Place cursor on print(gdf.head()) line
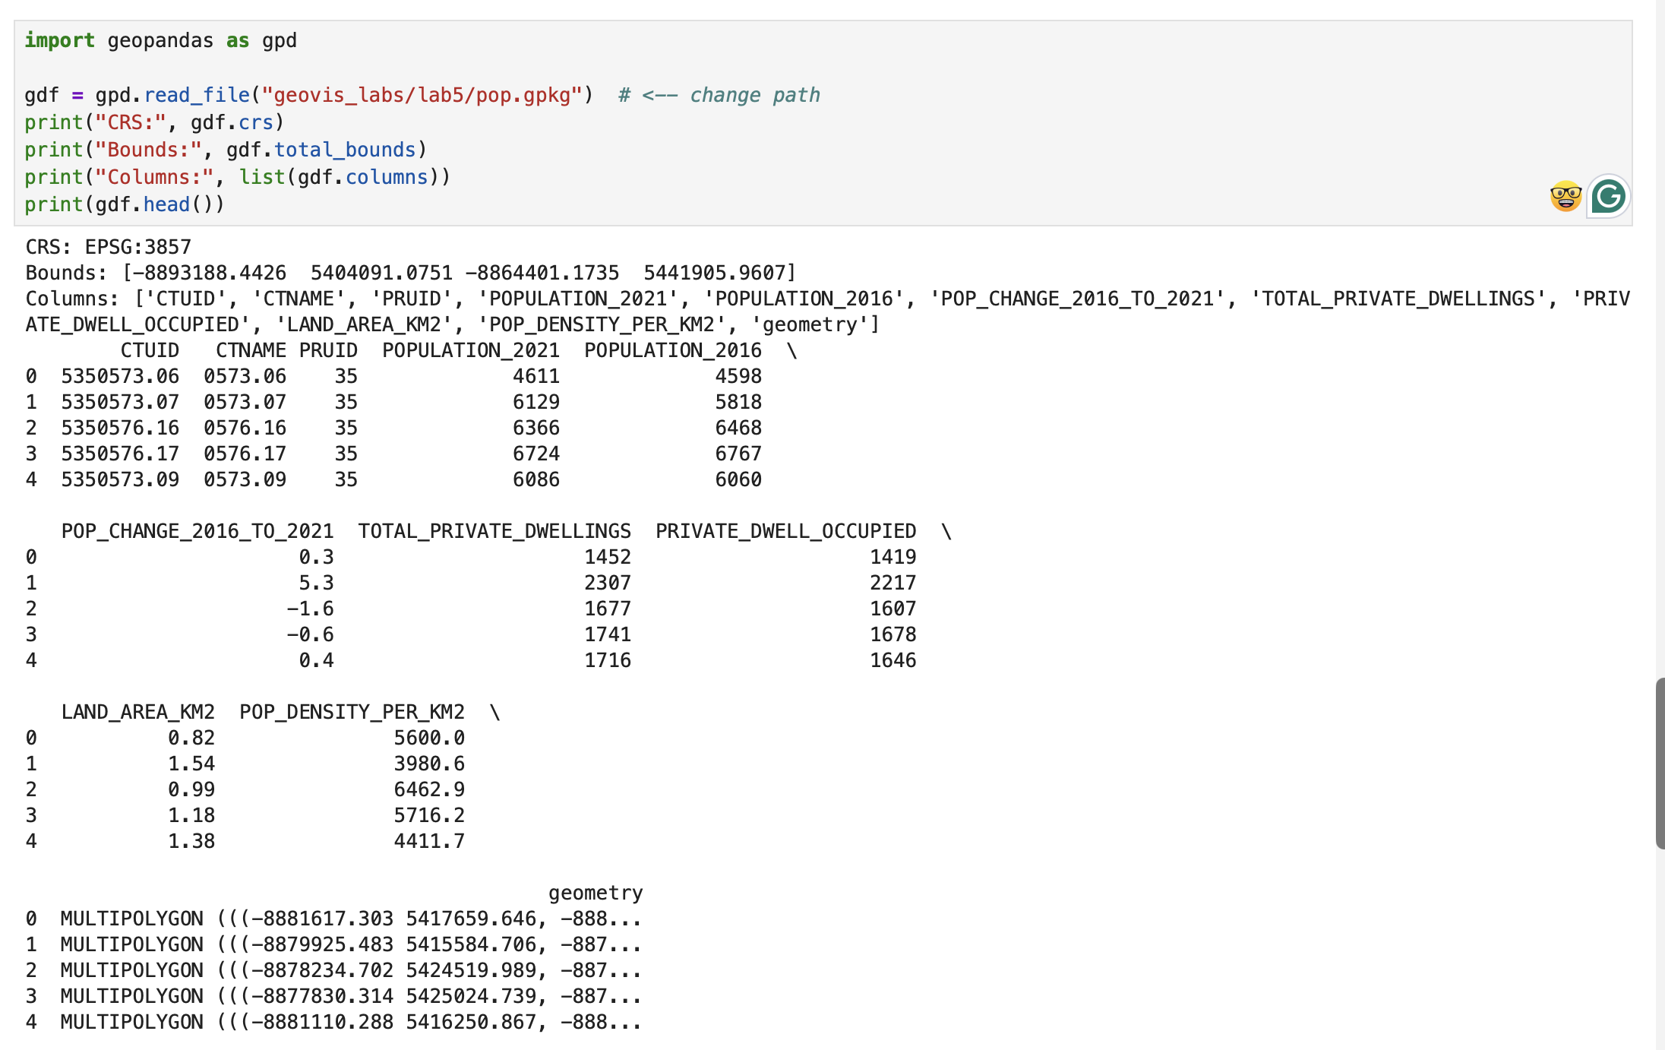 [124, 204]
